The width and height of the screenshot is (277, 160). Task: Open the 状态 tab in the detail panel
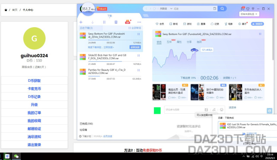pos(159,42)
